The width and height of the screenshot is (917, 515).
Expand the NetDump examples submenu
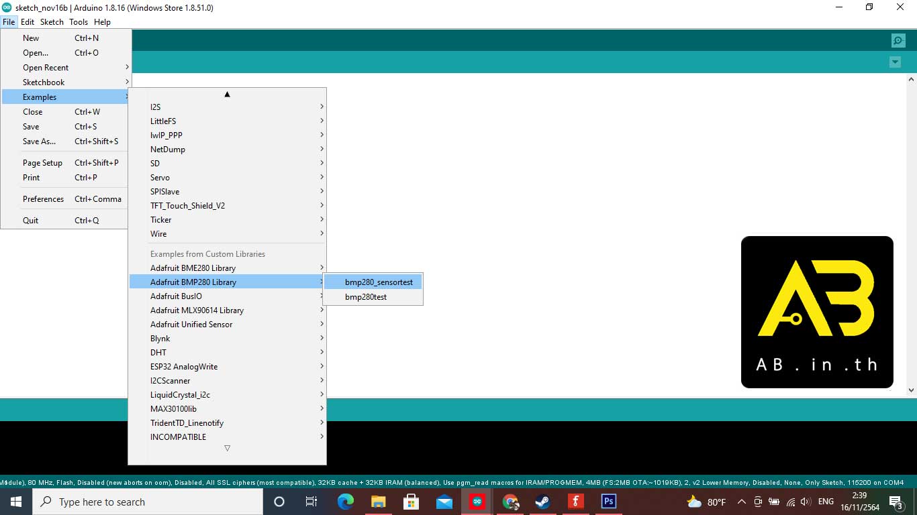(227, 150)
